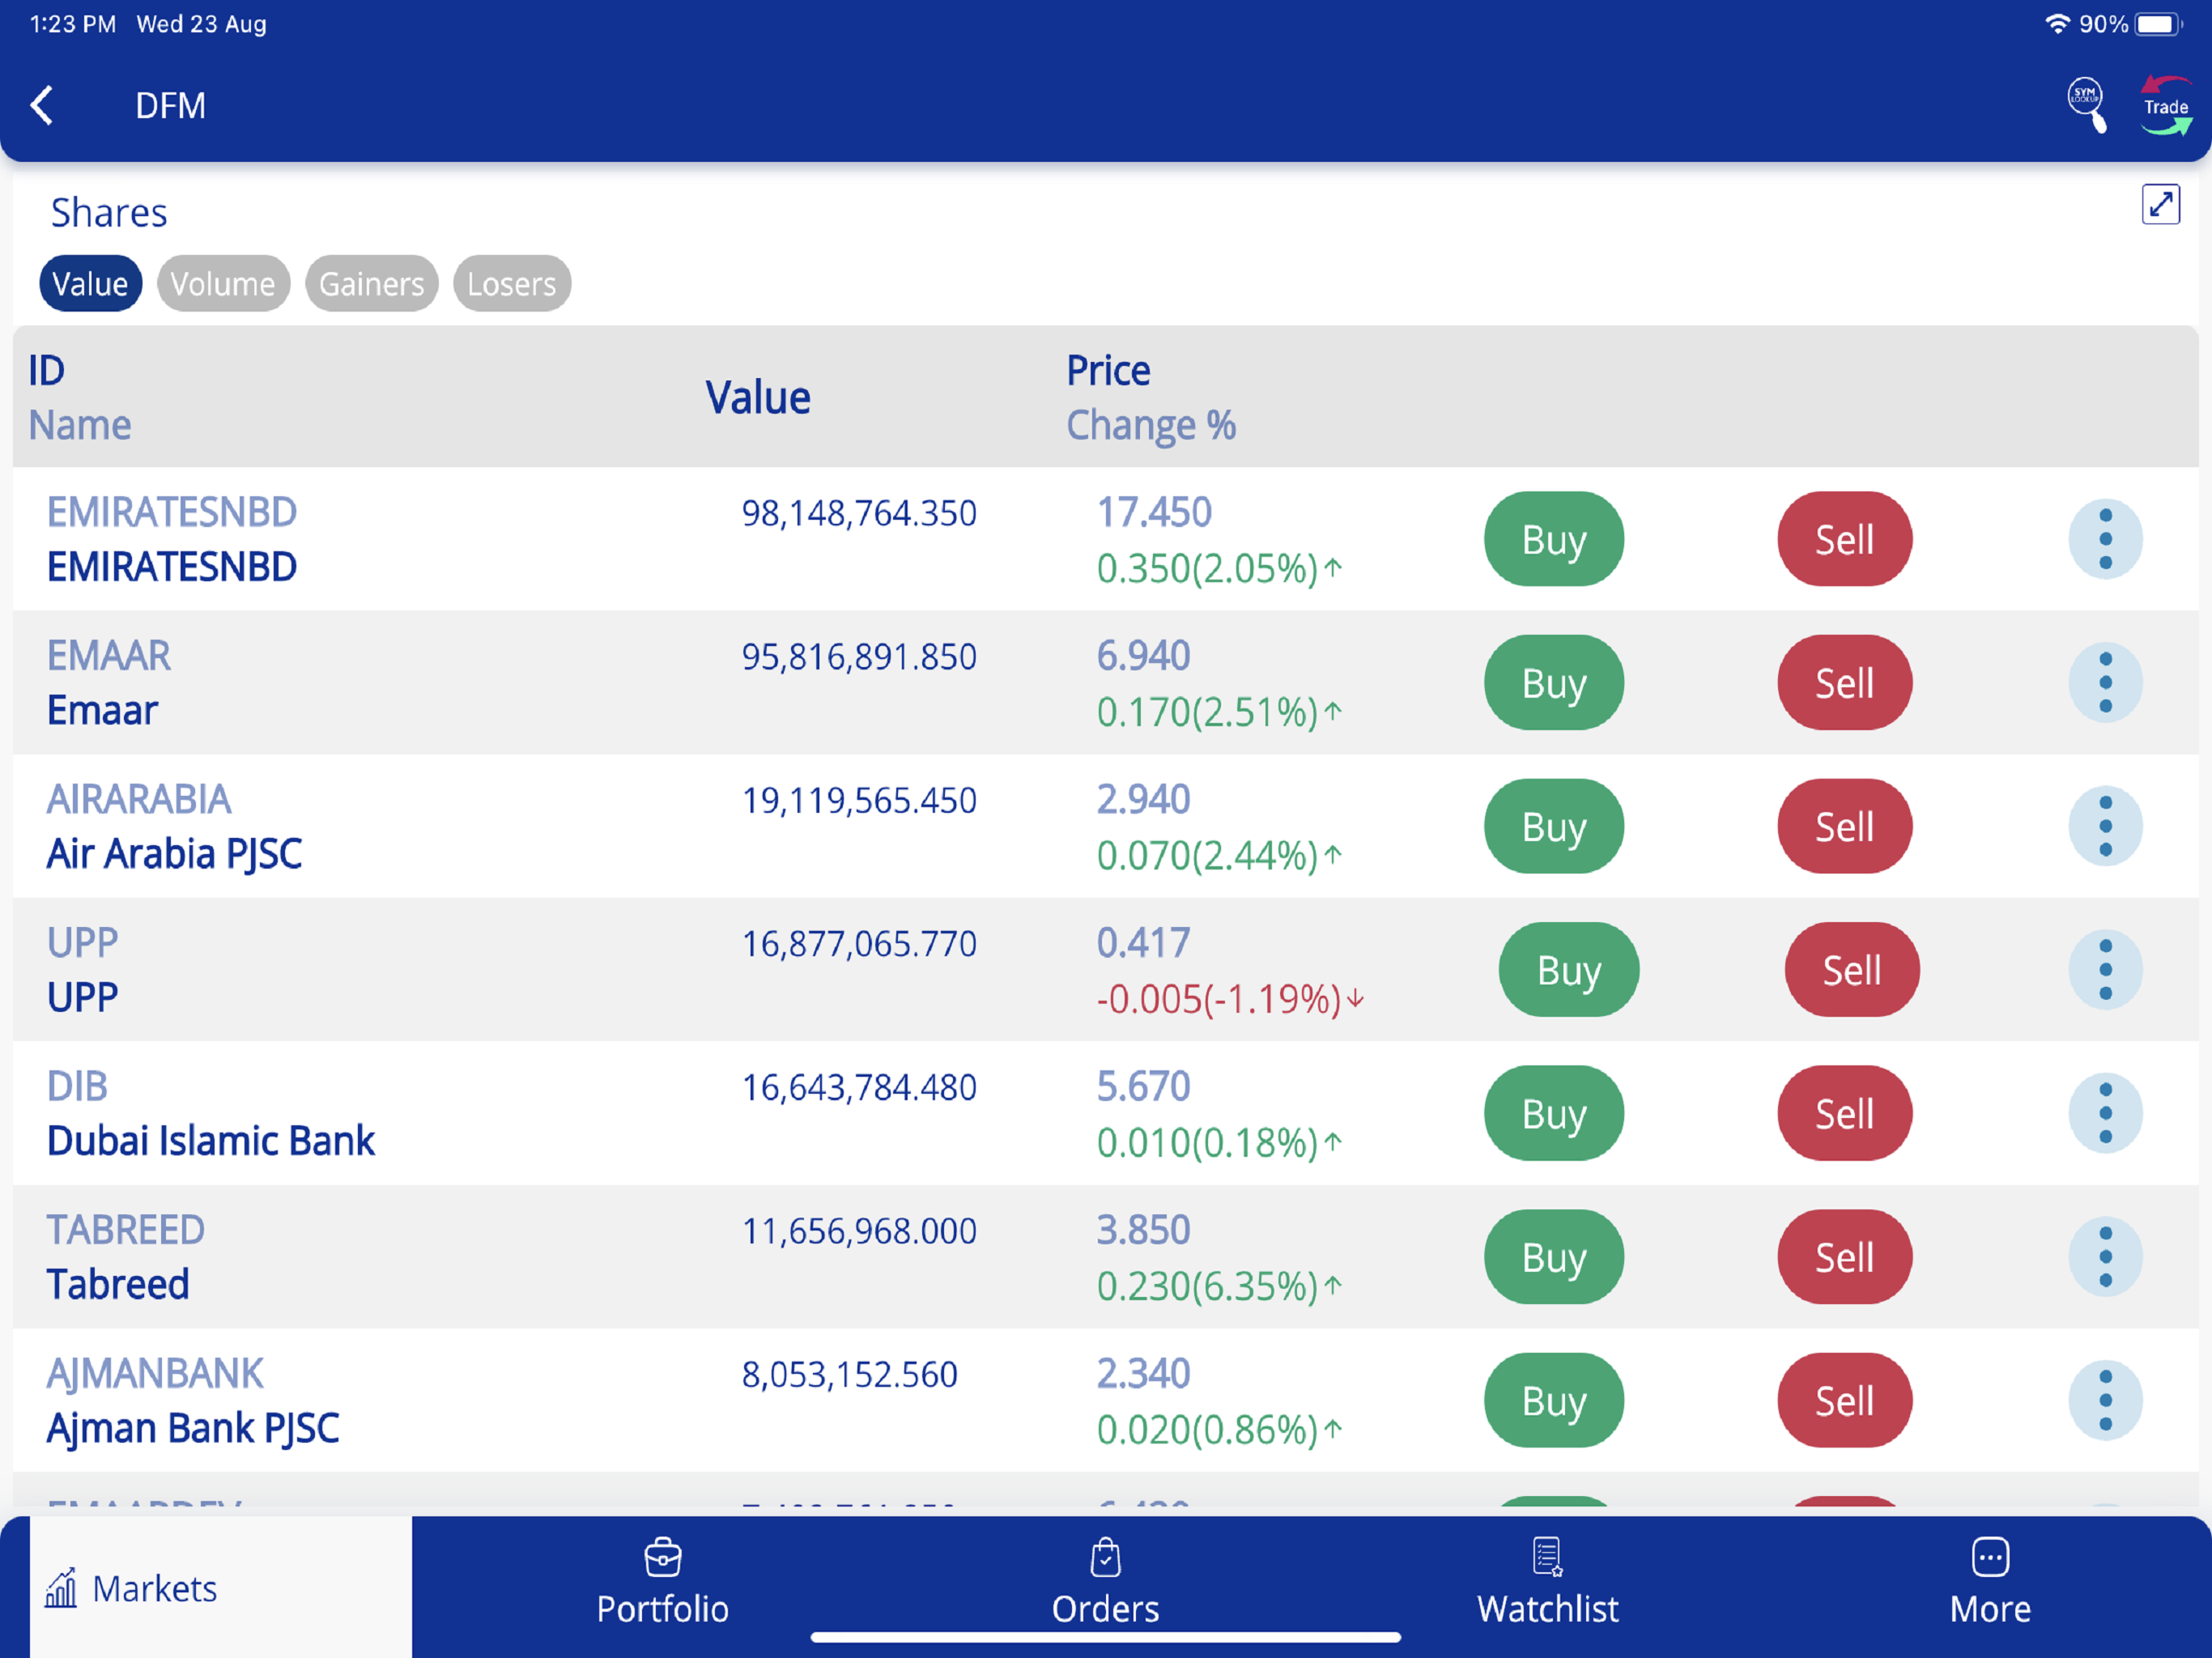Sell Air Arabia PJSC shares
Image resolution: width=2212 pixels, height=1658 pixels.
(x=1844, y=826)
